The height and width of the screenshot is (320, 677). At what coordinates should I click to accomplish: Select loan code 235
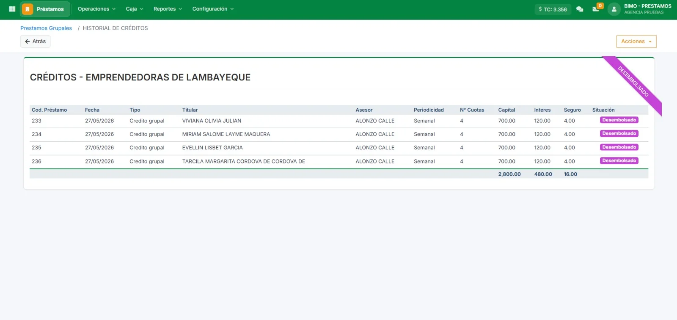click(x=36, y=148)
